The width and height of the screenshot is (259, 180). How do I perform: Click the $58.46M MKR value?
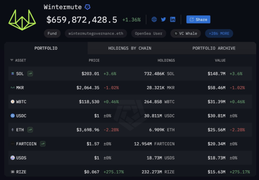(x=217, y=88)
